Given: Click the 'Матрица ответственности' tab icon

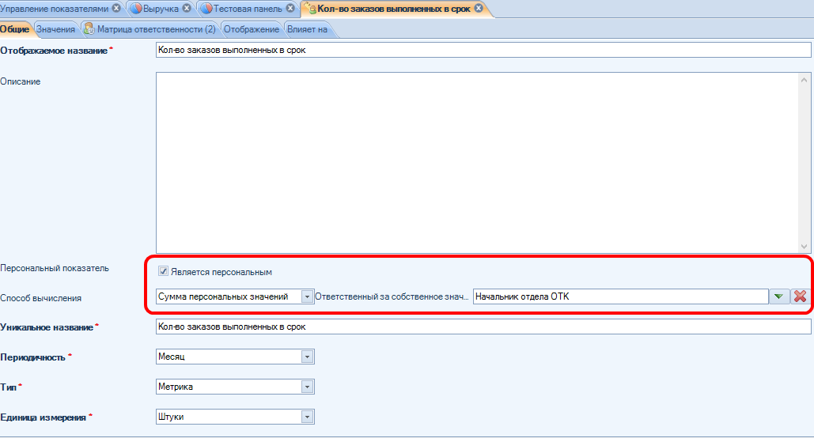Looking at the screenshot, I should coord(89,29).
